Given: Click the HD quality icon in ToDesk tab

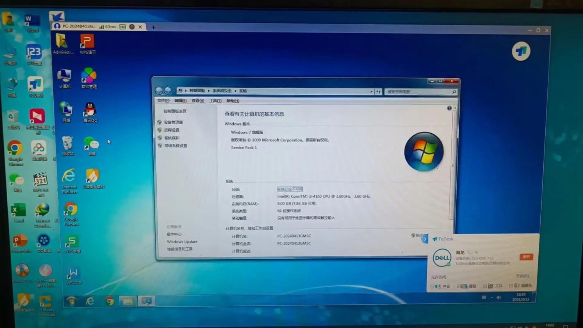Looking at the screenshot, I should (123, 27).
